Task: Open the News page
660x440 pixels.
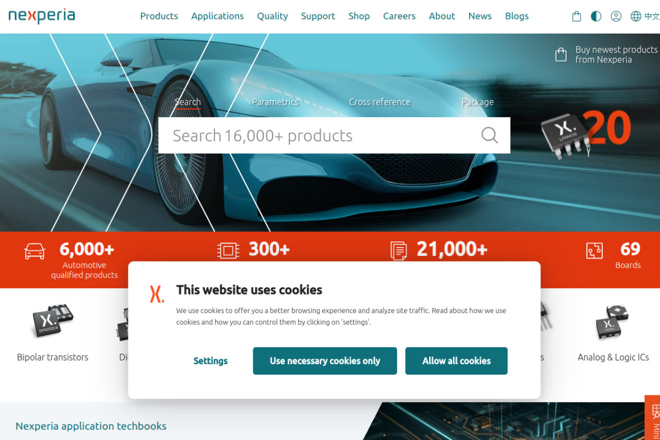Action: [x=480, y=16]
